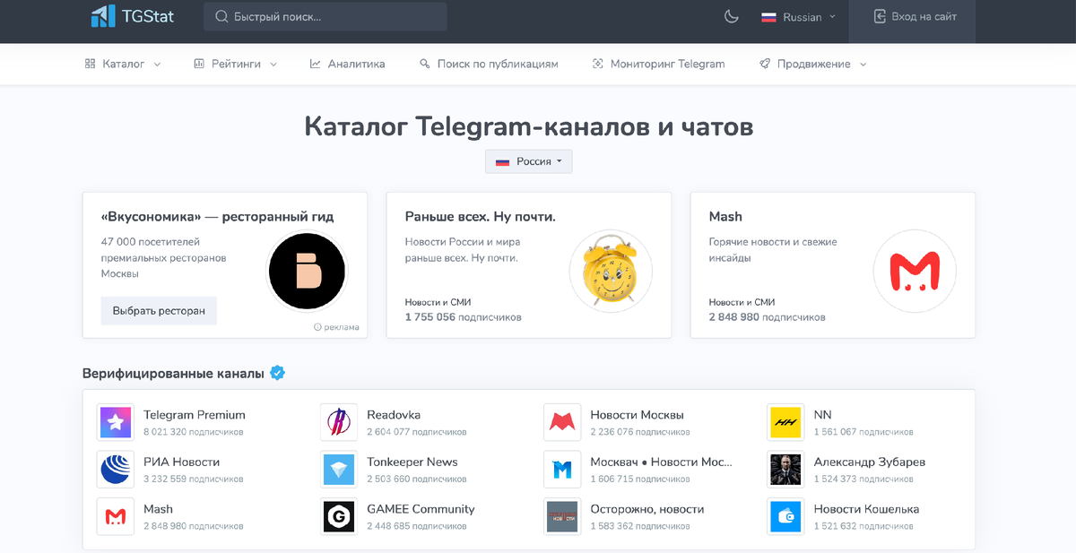Click the blue verified badge icon

278,373
